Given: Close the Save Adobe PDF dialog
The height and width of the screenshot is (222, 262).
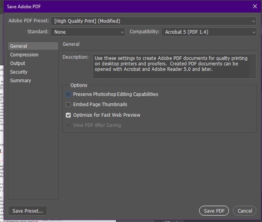Looking at the screenshot, I should 255,6.
